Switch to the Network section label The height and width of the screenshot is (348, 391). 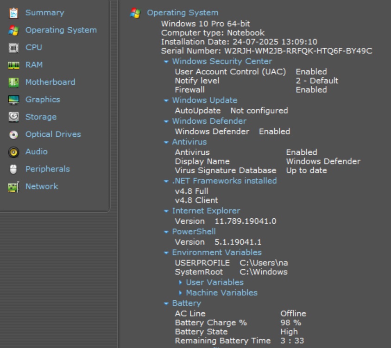pyautogui.click(x=42, y=186)
